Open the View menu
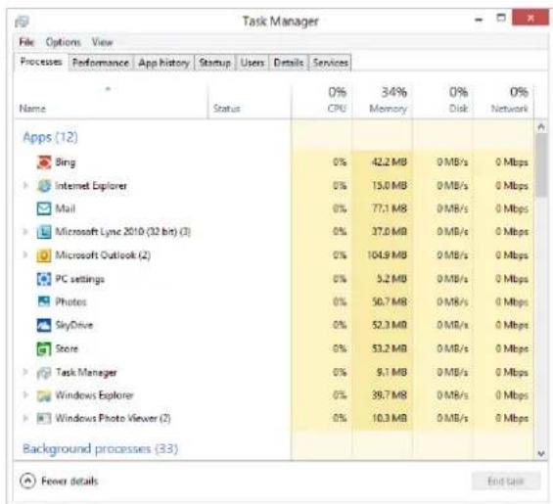553x504 pixels. tap(102, 42)
